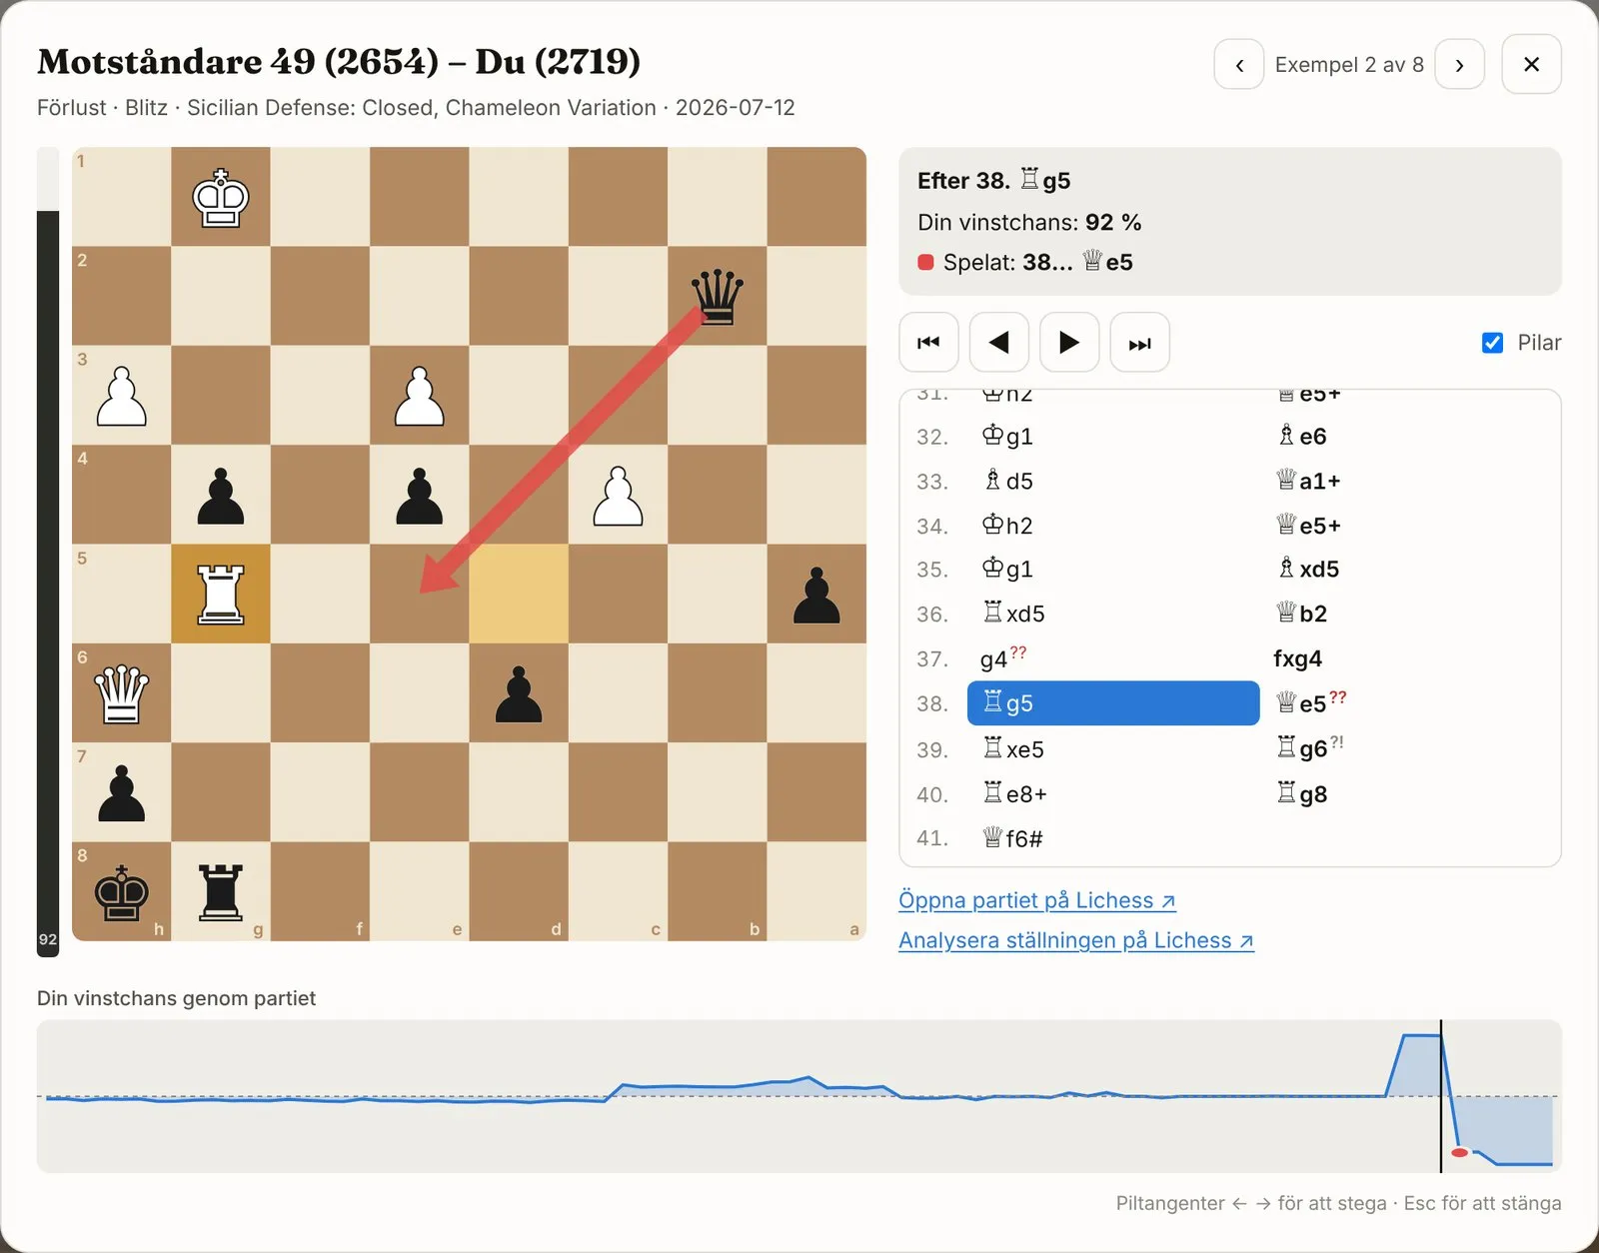Image resolution: width=1599 pixels, height=1253 pixels.
Task: Select move 40. Re8+
Action: [x=1014, y=794]
